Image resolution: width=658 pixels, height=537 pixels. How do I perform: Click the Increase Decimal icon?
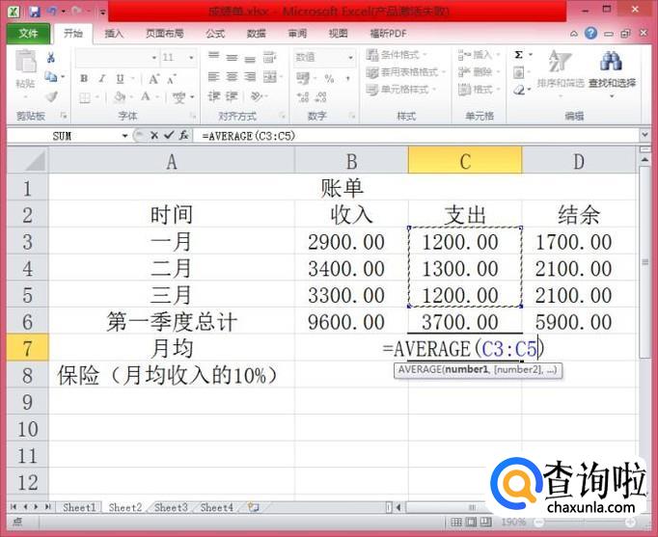(303, 97)
